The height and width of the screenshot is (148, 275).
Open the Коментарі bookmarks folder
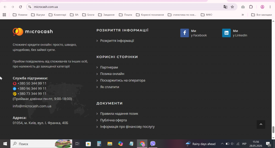[x=57, y=15]
